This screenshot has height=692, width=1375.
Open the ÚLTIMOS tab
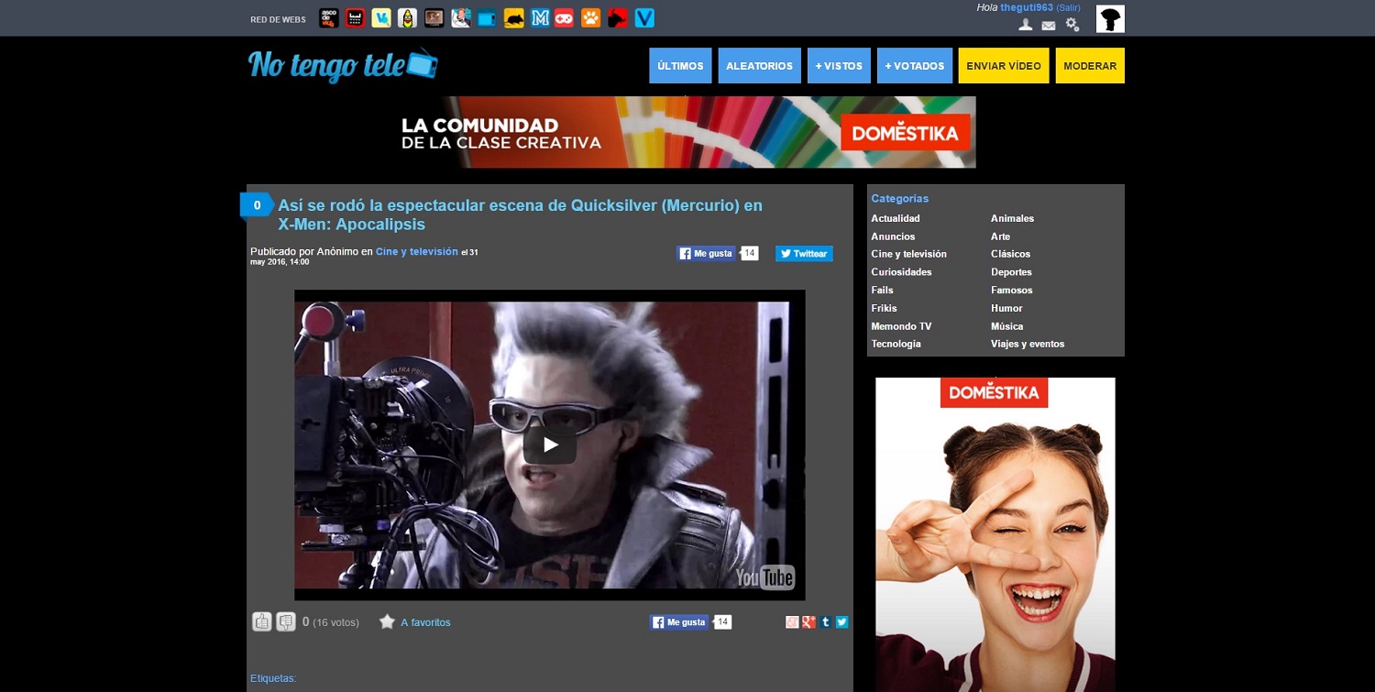point(680,66)
